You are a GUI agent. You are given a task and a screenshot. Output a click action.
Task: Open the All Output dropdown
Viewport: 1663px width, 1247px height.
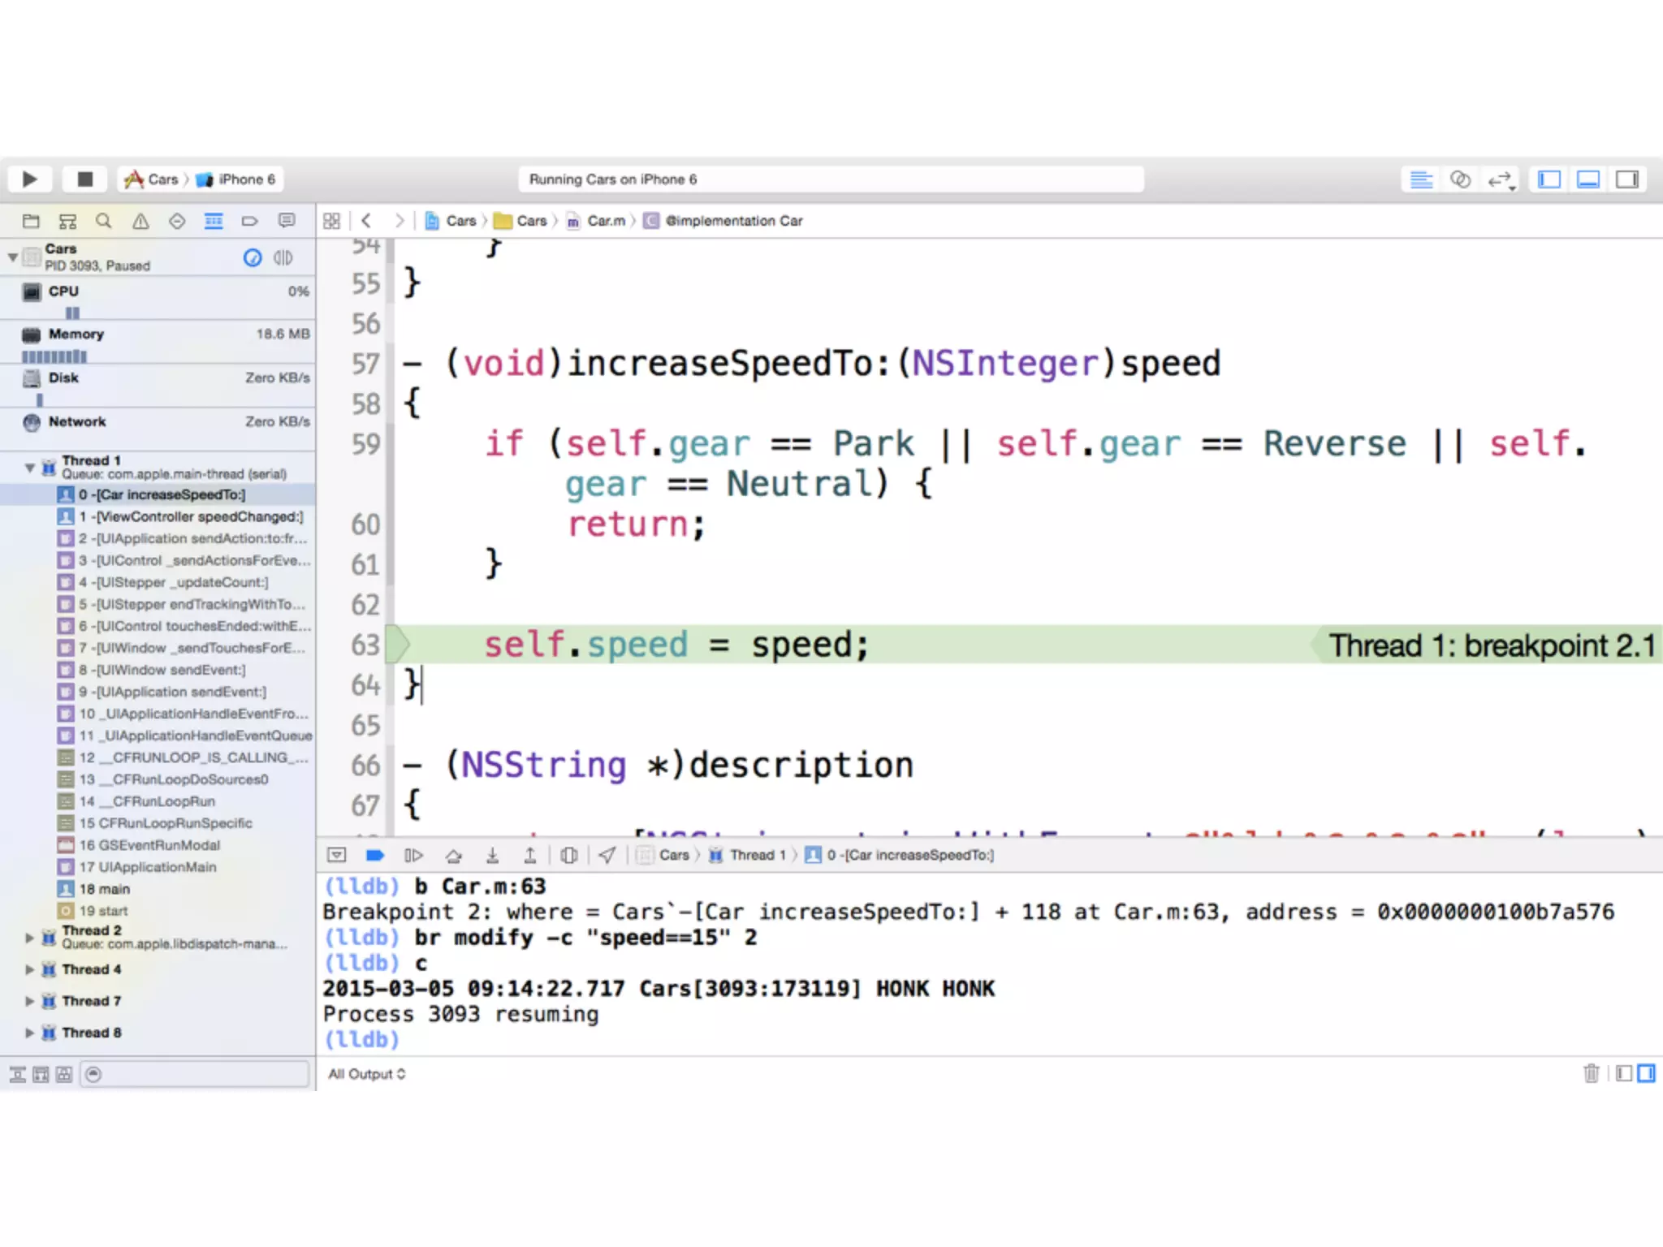point(367,1074)
